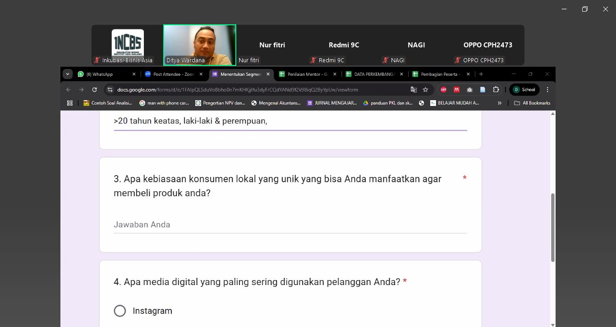Open the Chrome three-dot menu
This screenshot has height=327, width=616.
coord(547,90)
